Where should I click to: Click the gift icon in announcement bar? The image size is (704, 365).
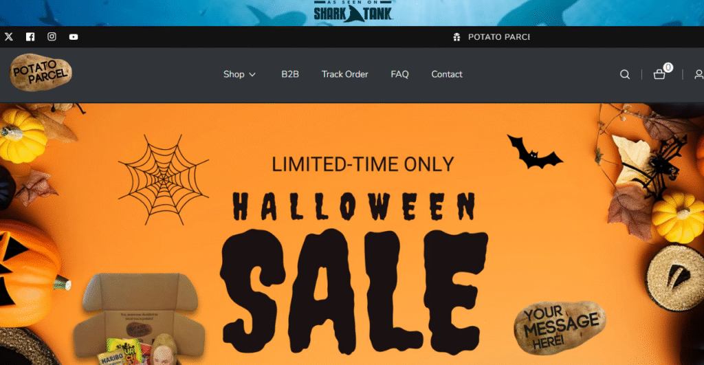click(456, 37)
